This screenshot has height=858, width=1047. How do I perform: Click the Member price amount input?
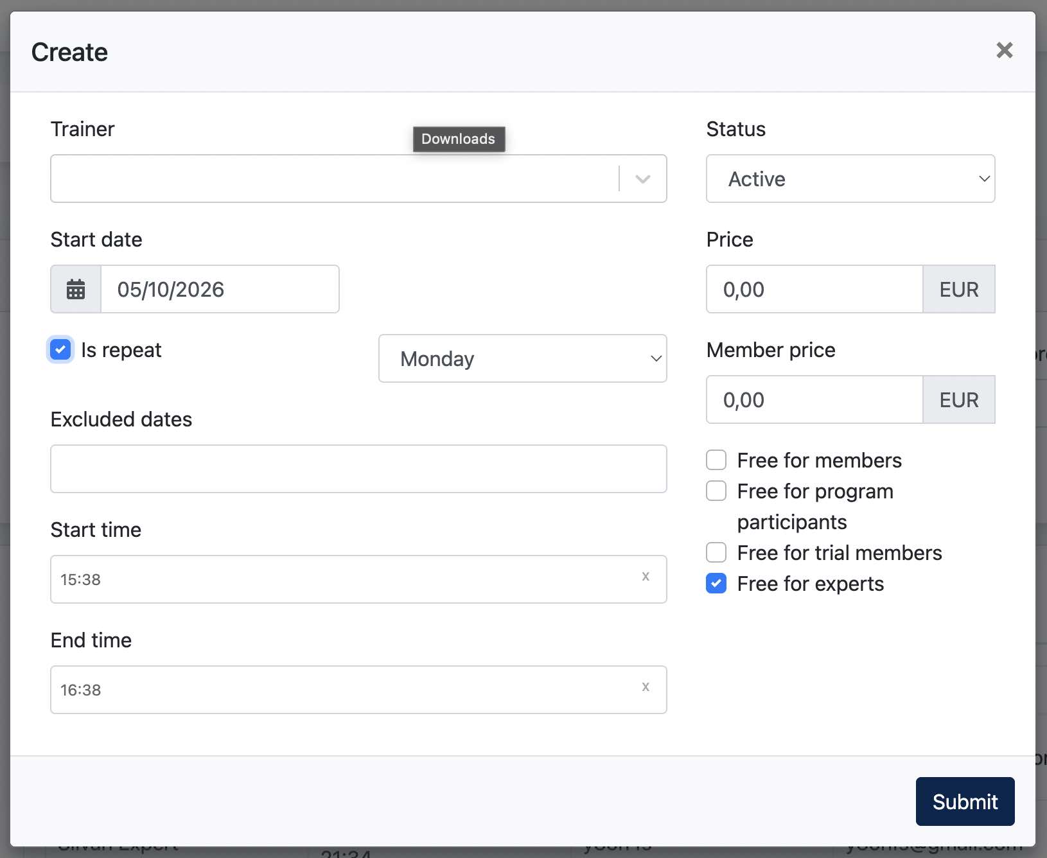(814, 399)
